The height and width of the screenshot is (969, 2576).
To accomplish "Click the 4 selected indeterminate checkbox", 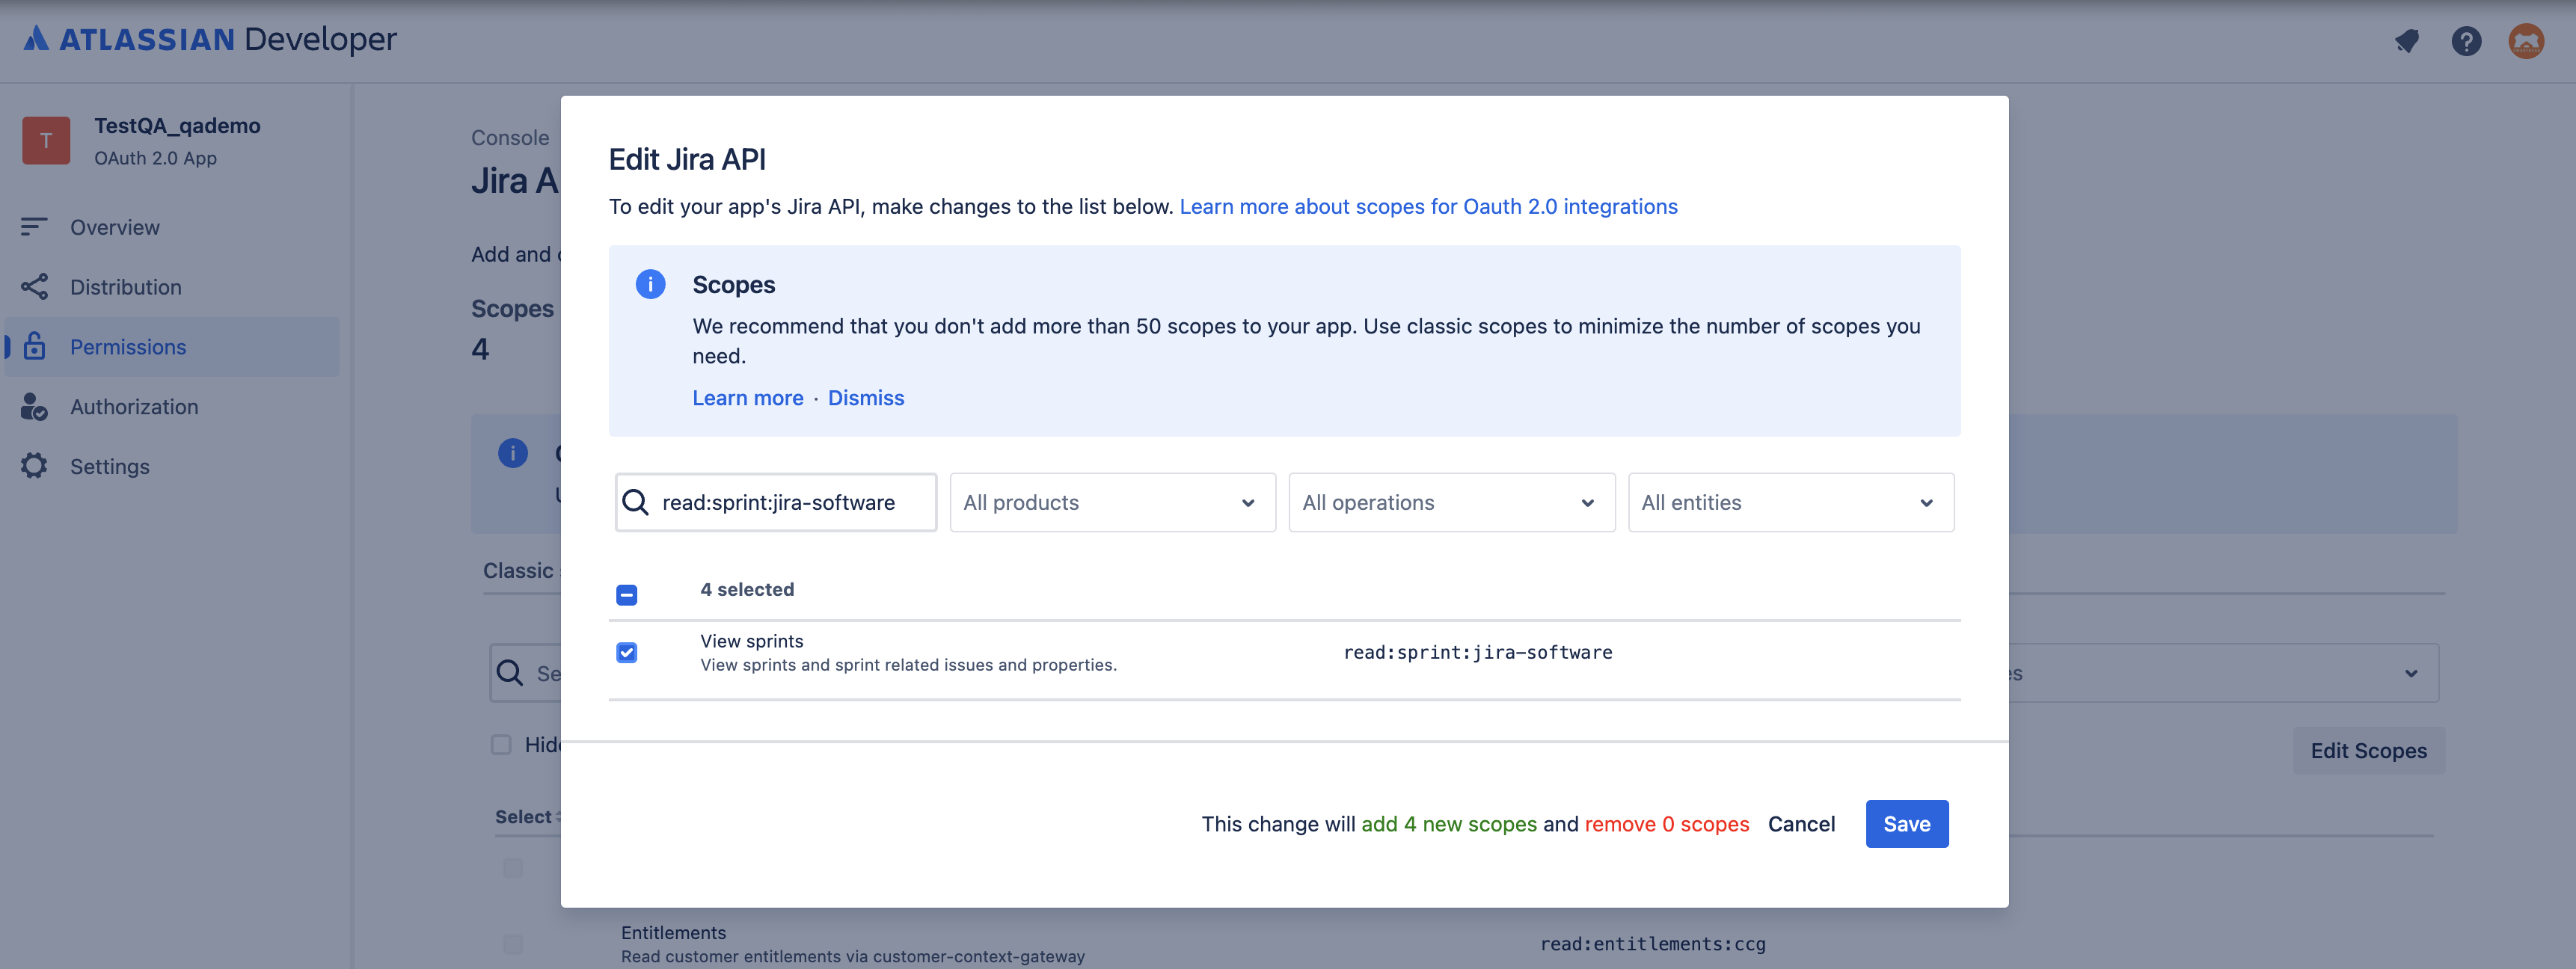I will [626, 593].
